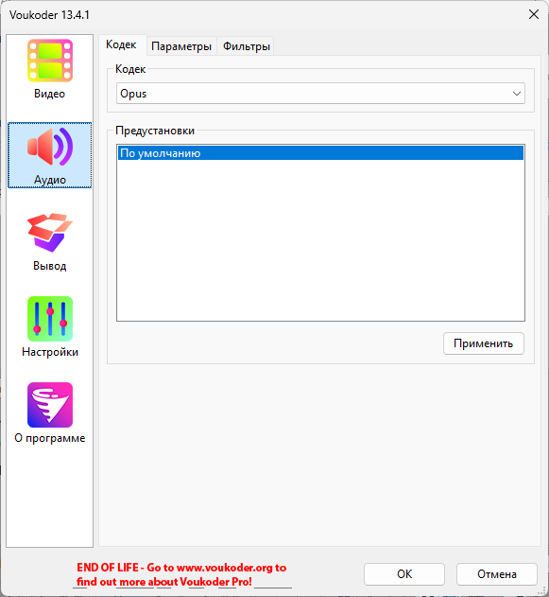Viewport: 549px width, 597px height.
Task: Confirm with the OK button
Action: 404,574
